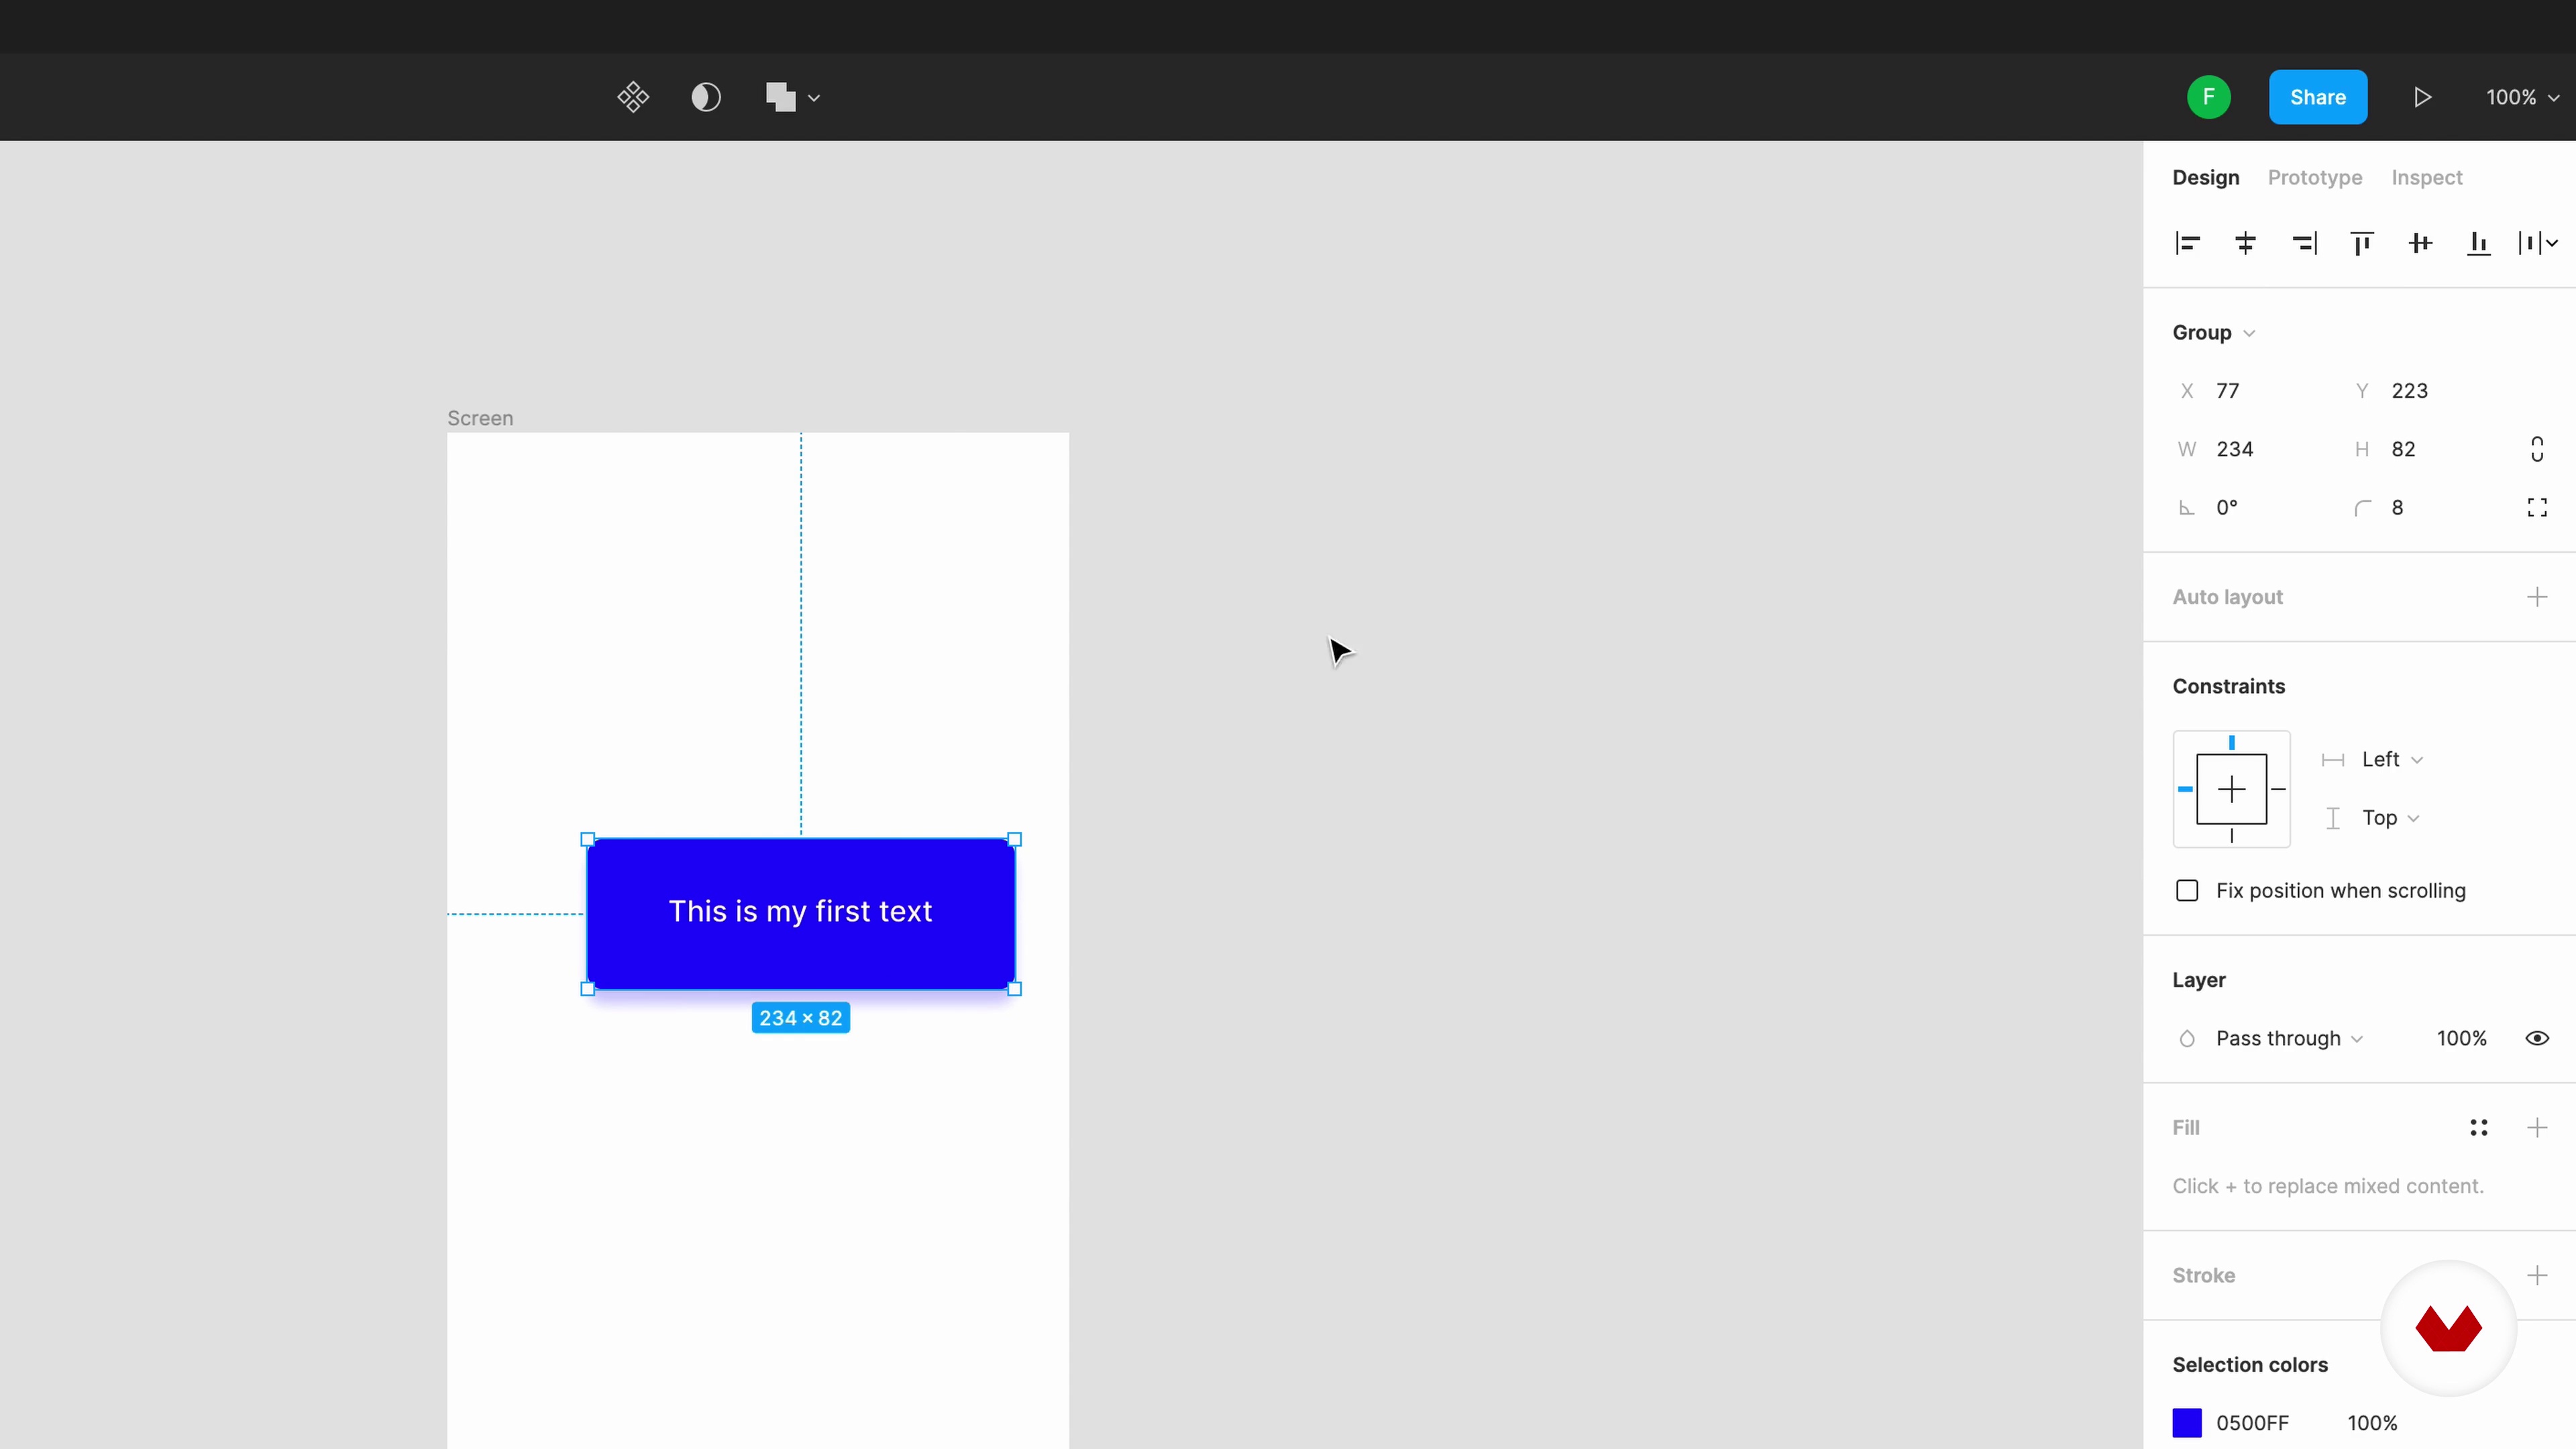
Task: Toggle constrain proportions lock
Action: [x=2537, y=449]
